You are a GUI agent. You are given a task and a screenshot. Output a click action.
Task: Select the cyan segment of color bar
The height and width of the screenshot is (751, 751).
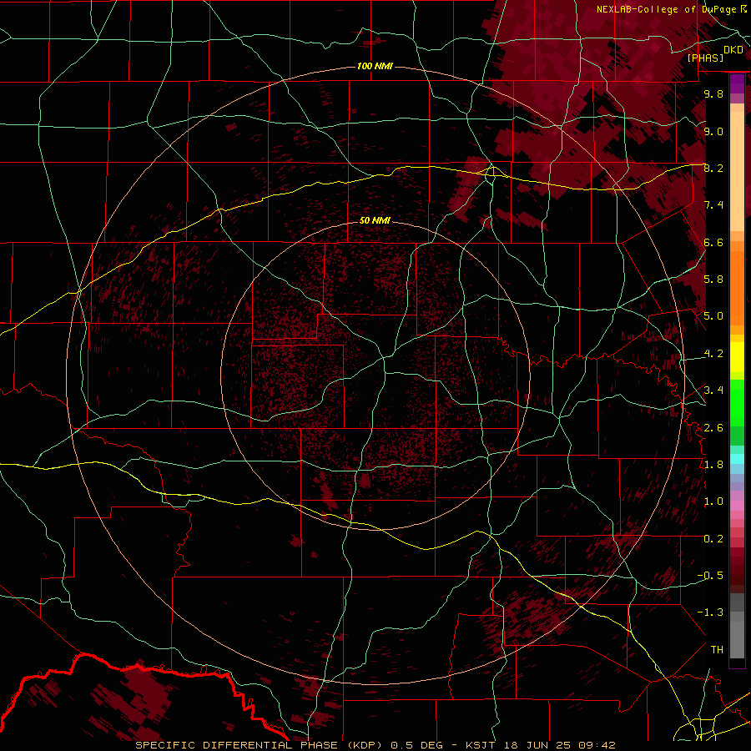[737, 459]
